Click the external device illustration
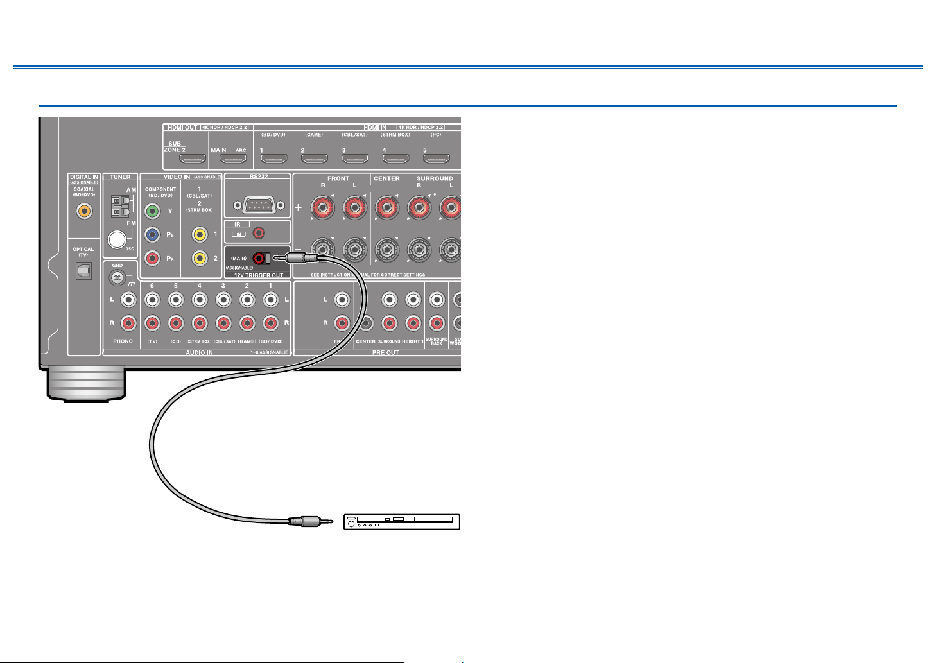Screen dimensions: 936x663 click(402, 522)
